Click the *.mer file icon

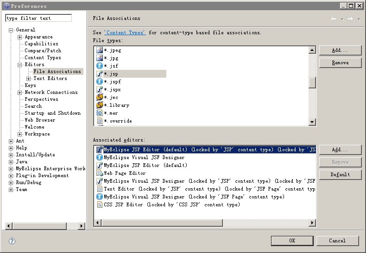(100, 113)
